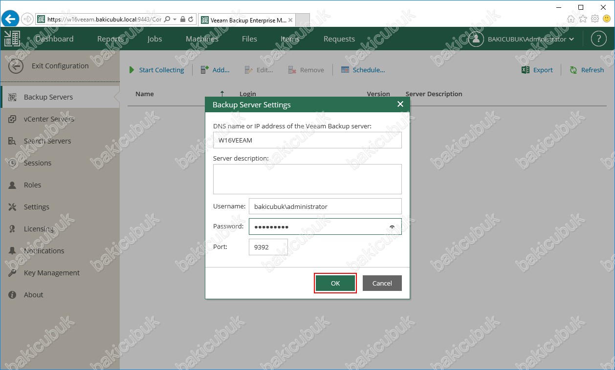Screen dimensions: 615x370
Task: Click the Edit pencil icon
Action: [249, 70]
